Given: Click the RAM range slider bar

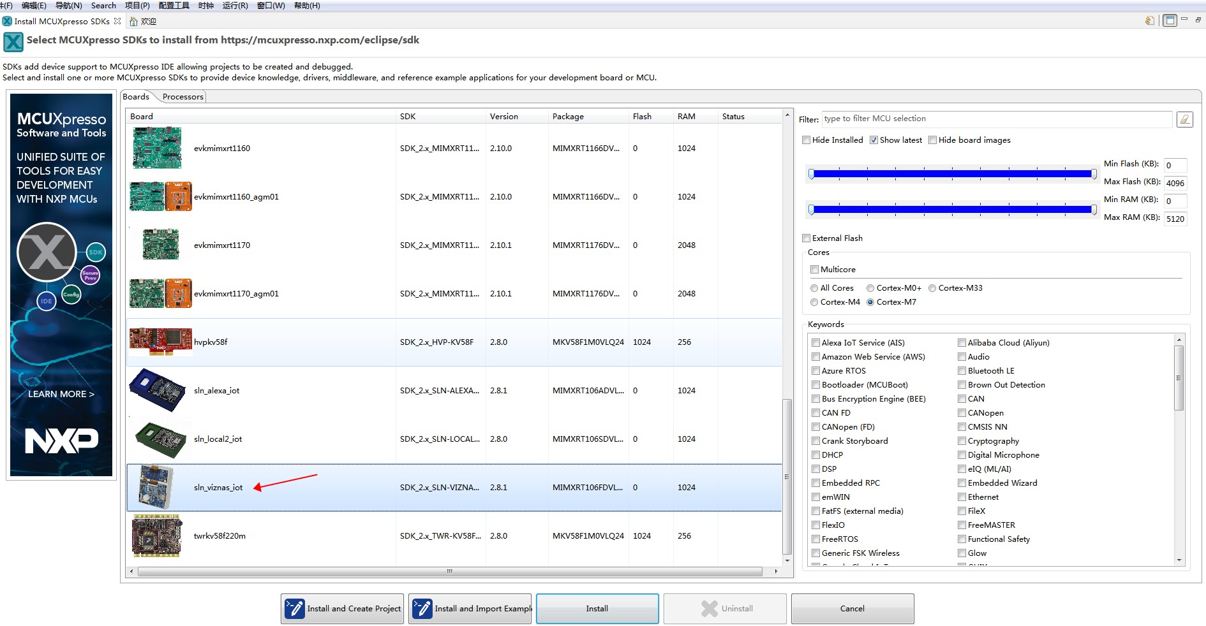Looking at the screenshot, I should [x=952, y=210].
